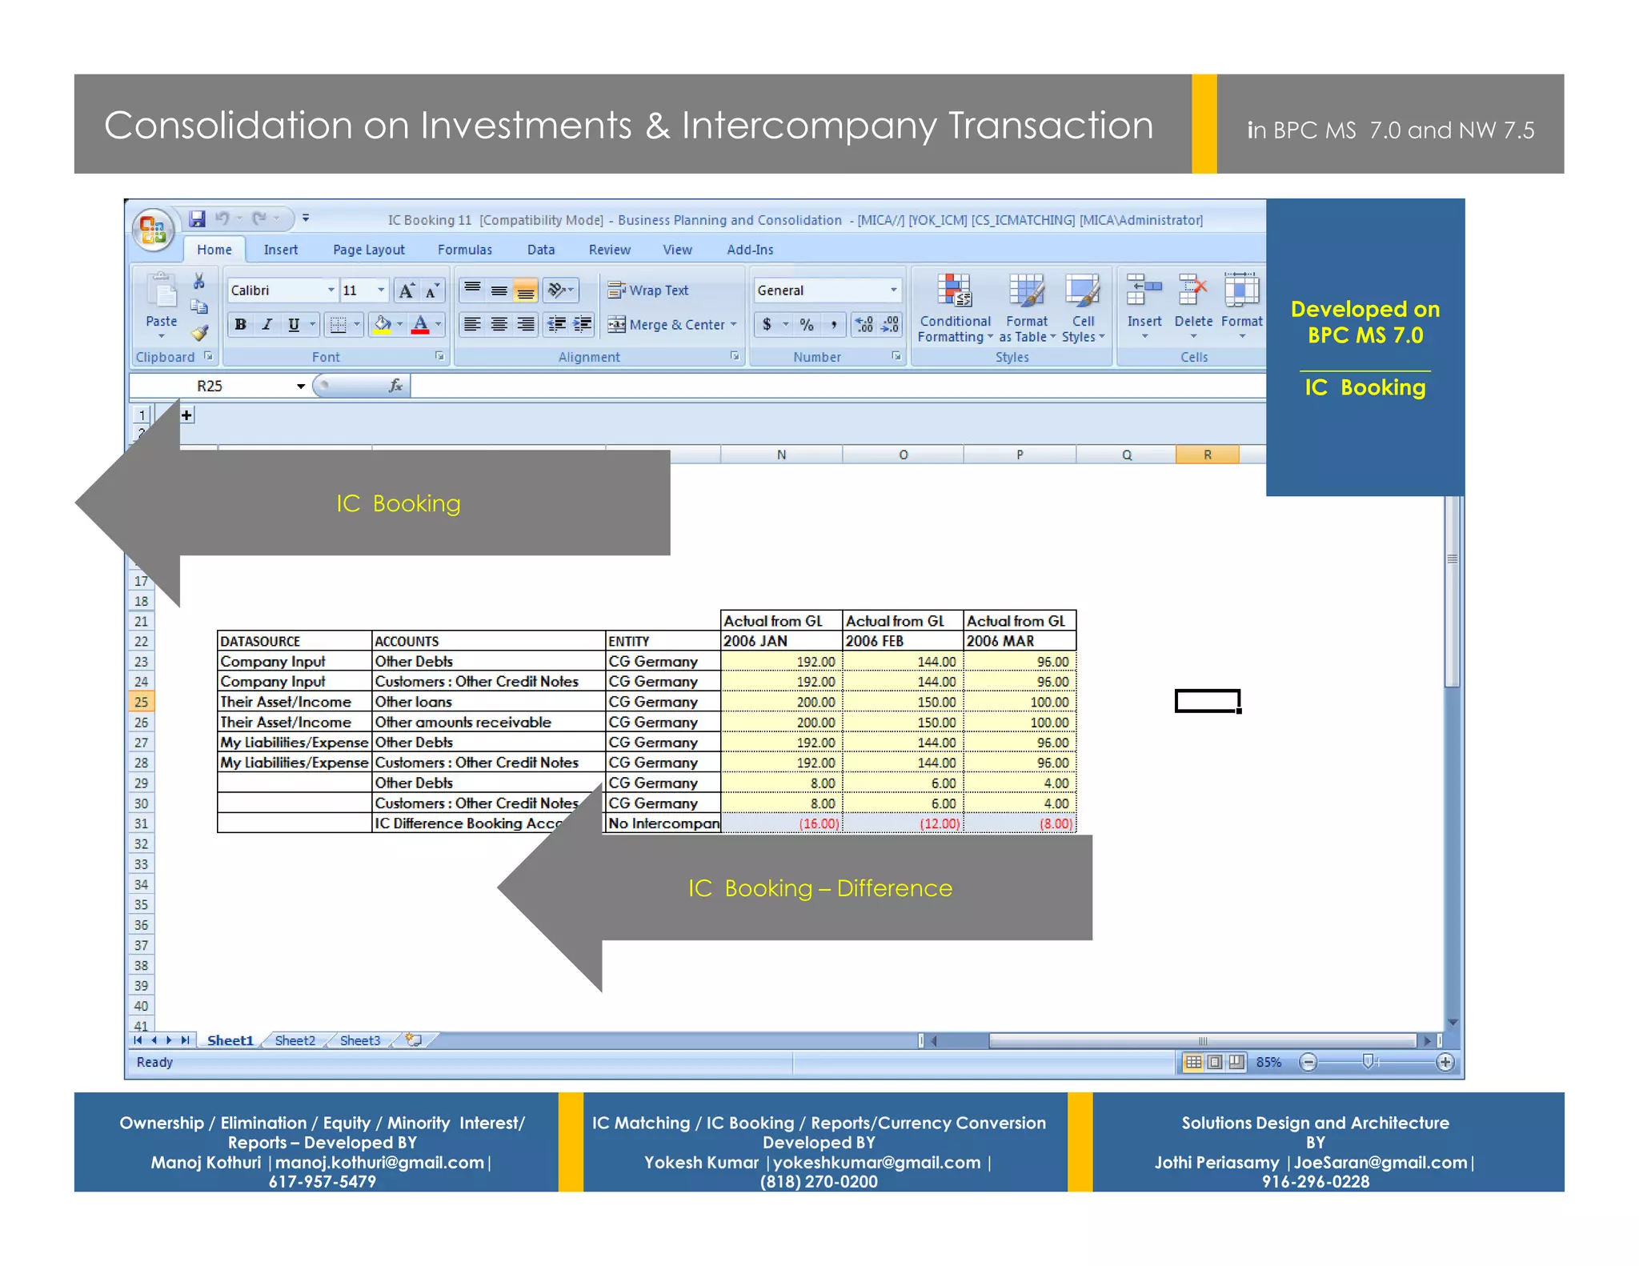
Task: Expand the outline group plus button
Action: coord(186,415)
